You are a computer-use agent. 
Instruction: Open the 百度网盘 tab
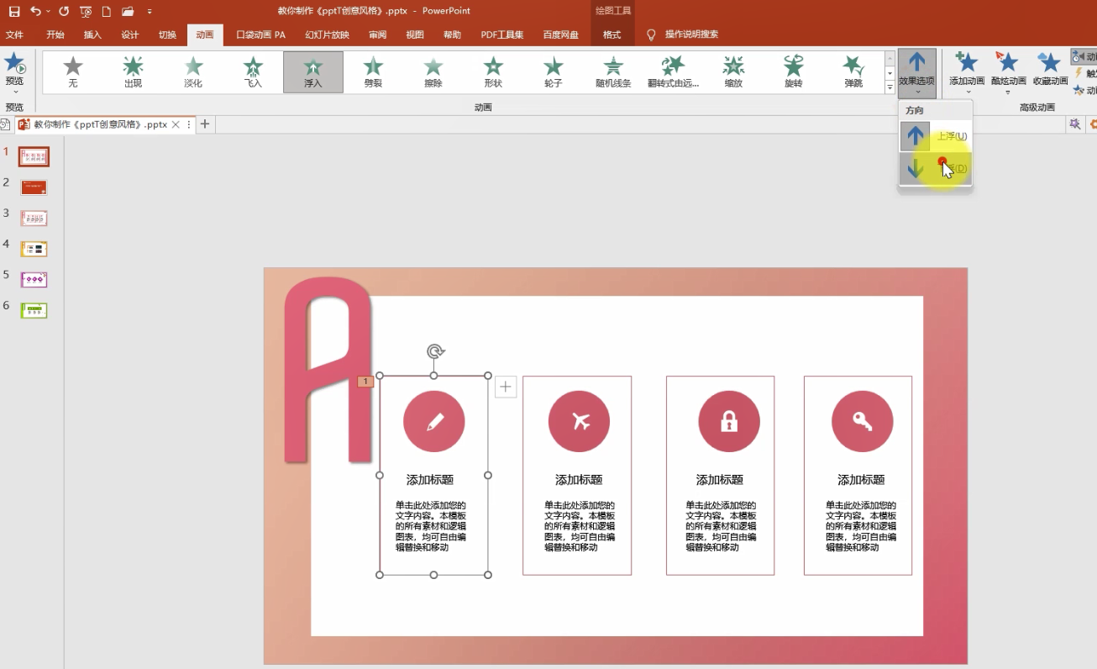tap(560, 34)
